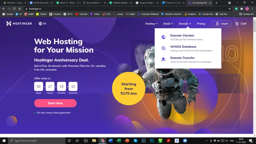This screenshot has height=144, width=256.
Task: Open Adobe Acrobat from taskbar
Action: pyautogui.click(x=168, y=140)
